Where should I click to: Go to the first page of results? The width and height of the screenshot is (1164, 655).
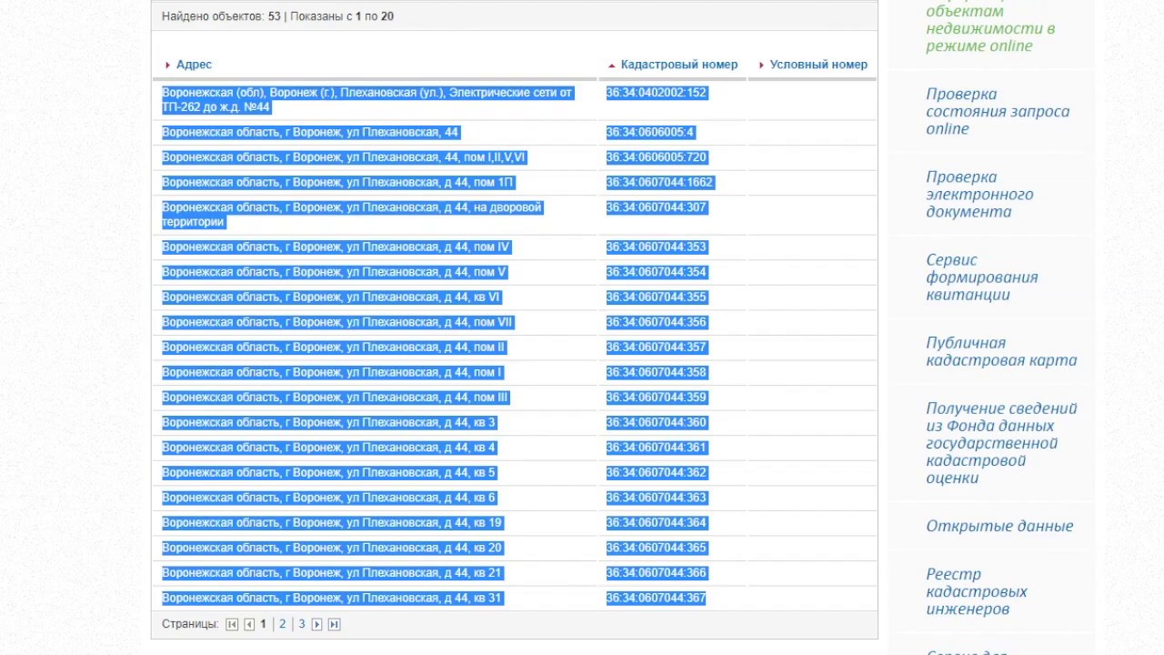(x=232, y=624)
